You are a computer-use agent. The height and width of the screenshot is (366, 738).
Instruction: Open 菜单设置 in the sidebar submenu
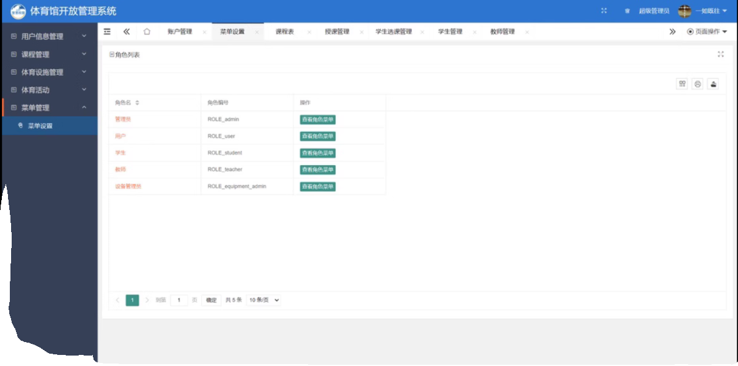49,126
